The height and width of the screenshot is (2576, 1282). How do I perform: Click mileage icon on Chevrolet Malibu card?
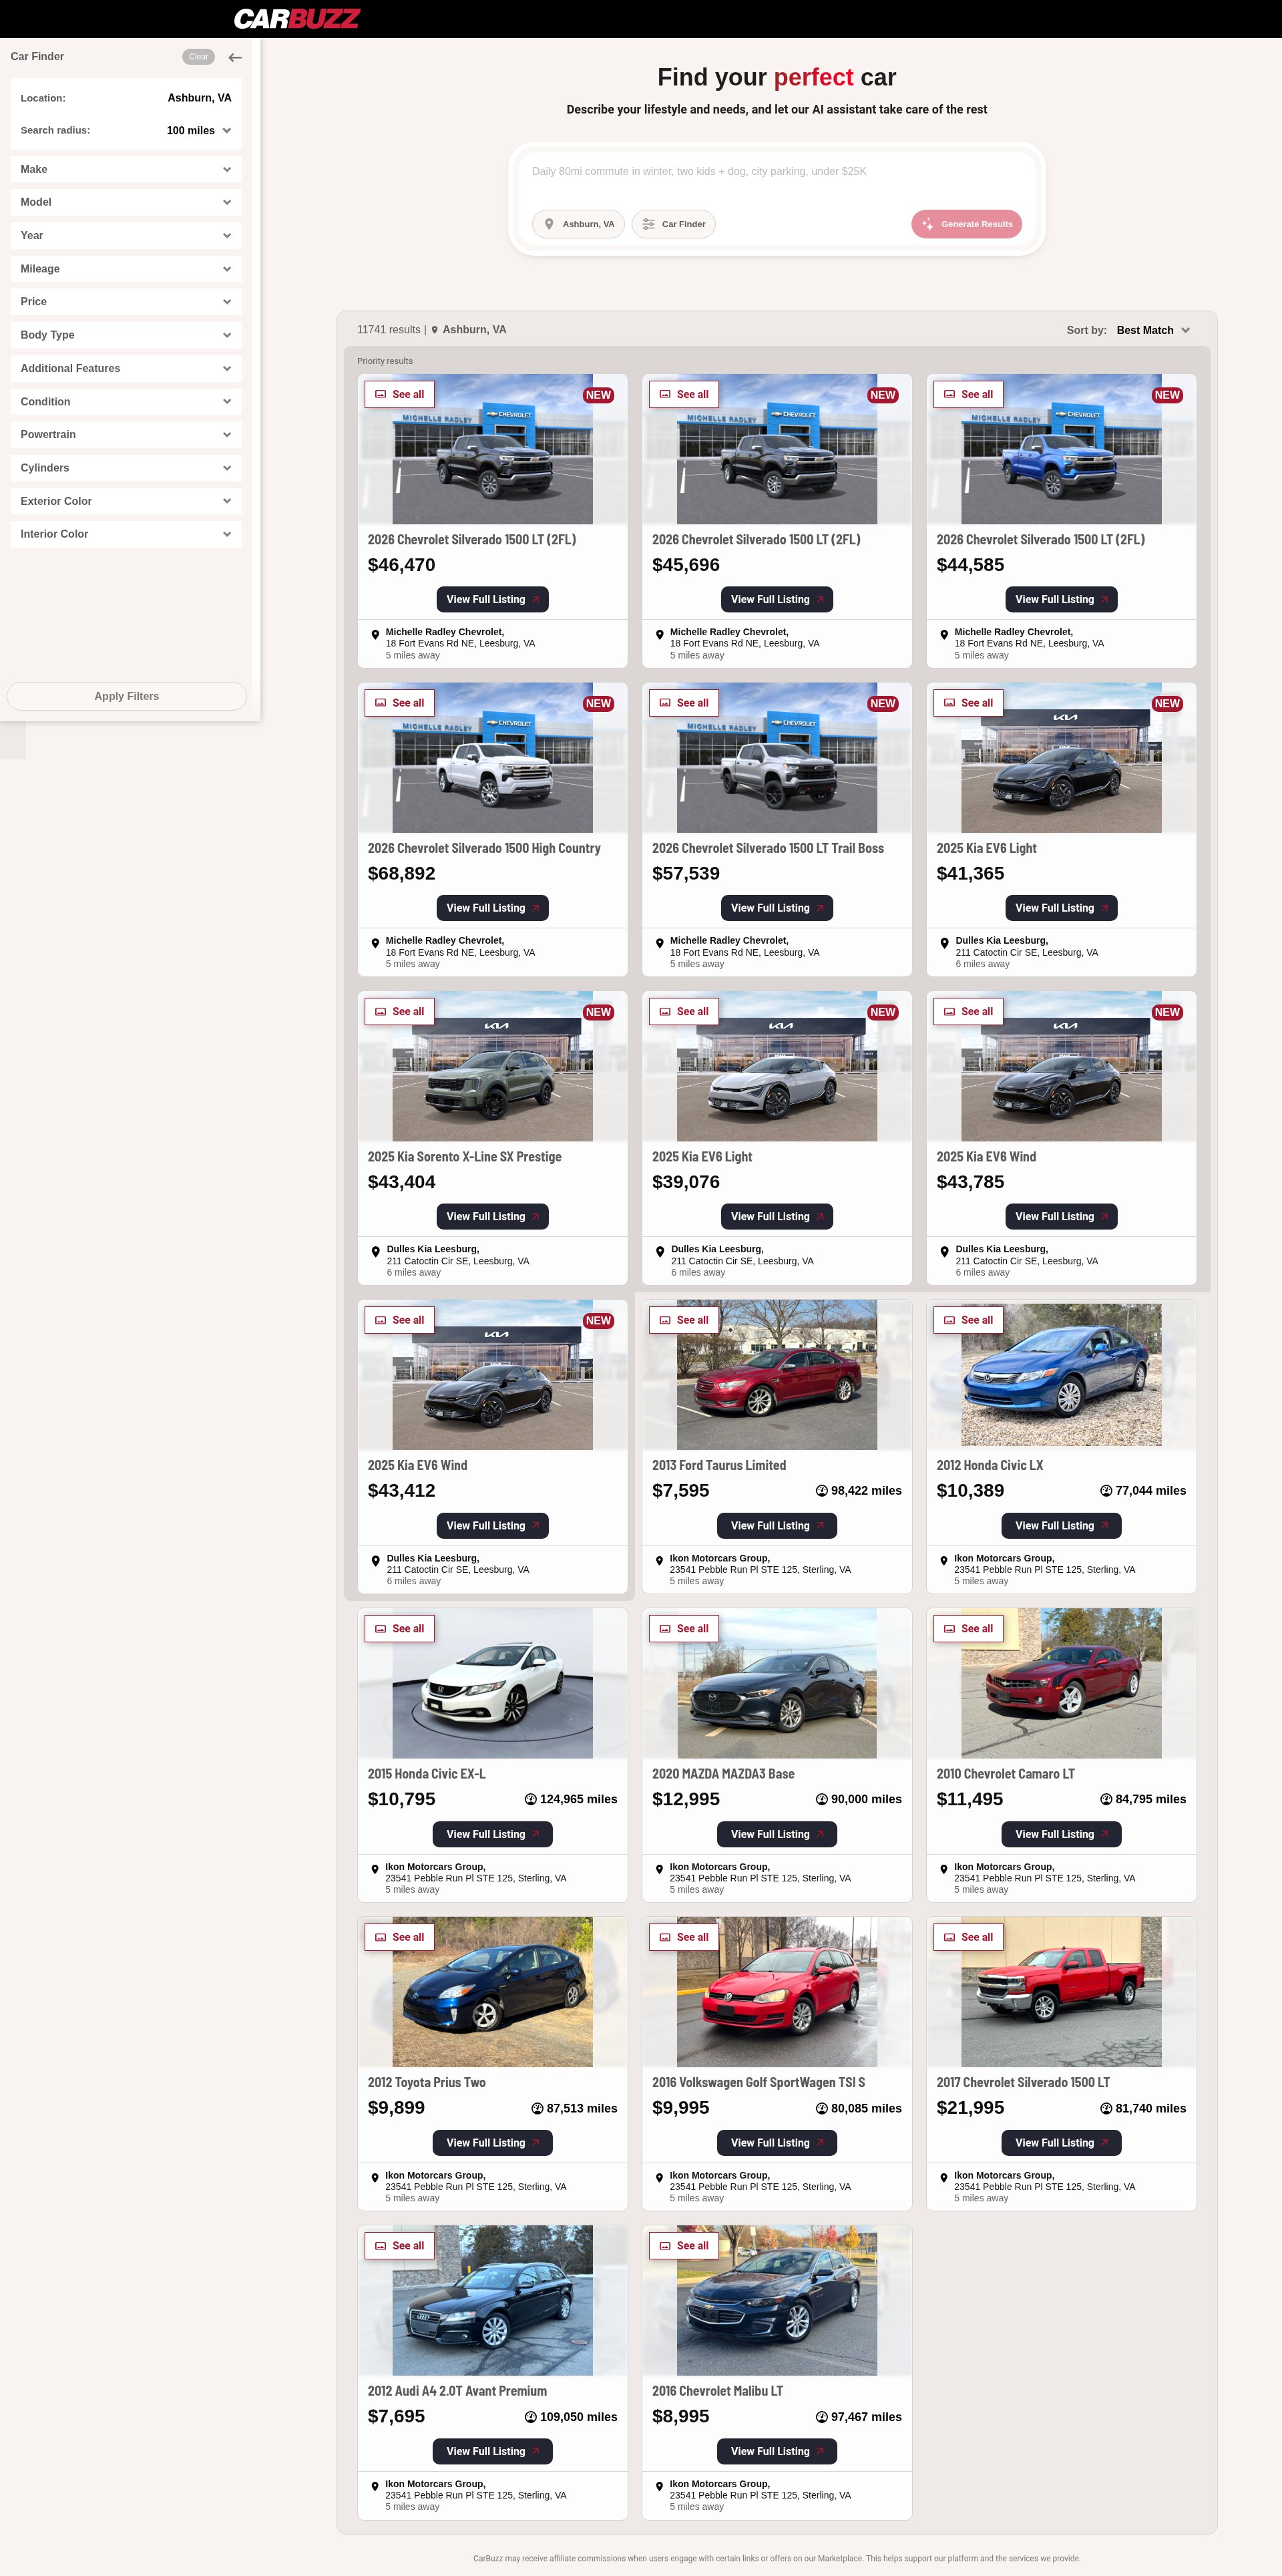(822, 2417)
